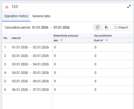Select gas production cell in row 6

point(113,90)
